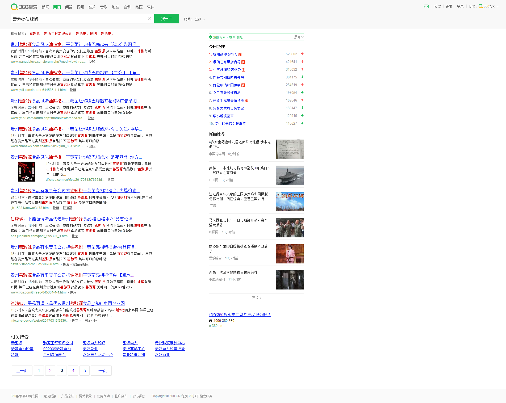Open hot search 村医烧掉50万欠条
This screenshot has width=506, height=403.
point(227,70)
